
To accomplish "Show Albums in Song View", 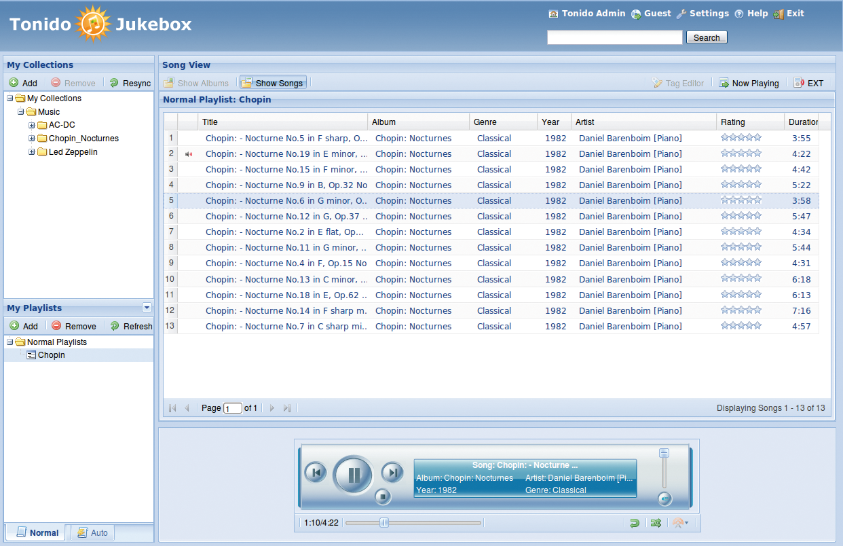I will click(x=196, y=83).
